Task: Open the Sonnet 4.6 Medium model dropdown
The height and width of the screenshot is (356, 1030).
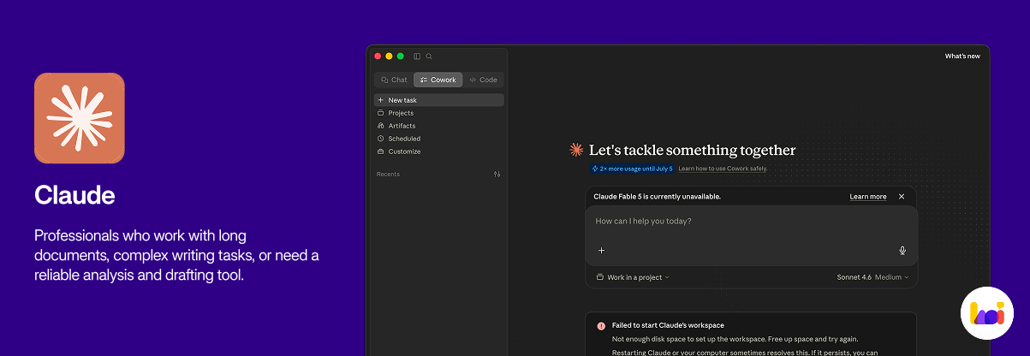Action: pos(872,277)
